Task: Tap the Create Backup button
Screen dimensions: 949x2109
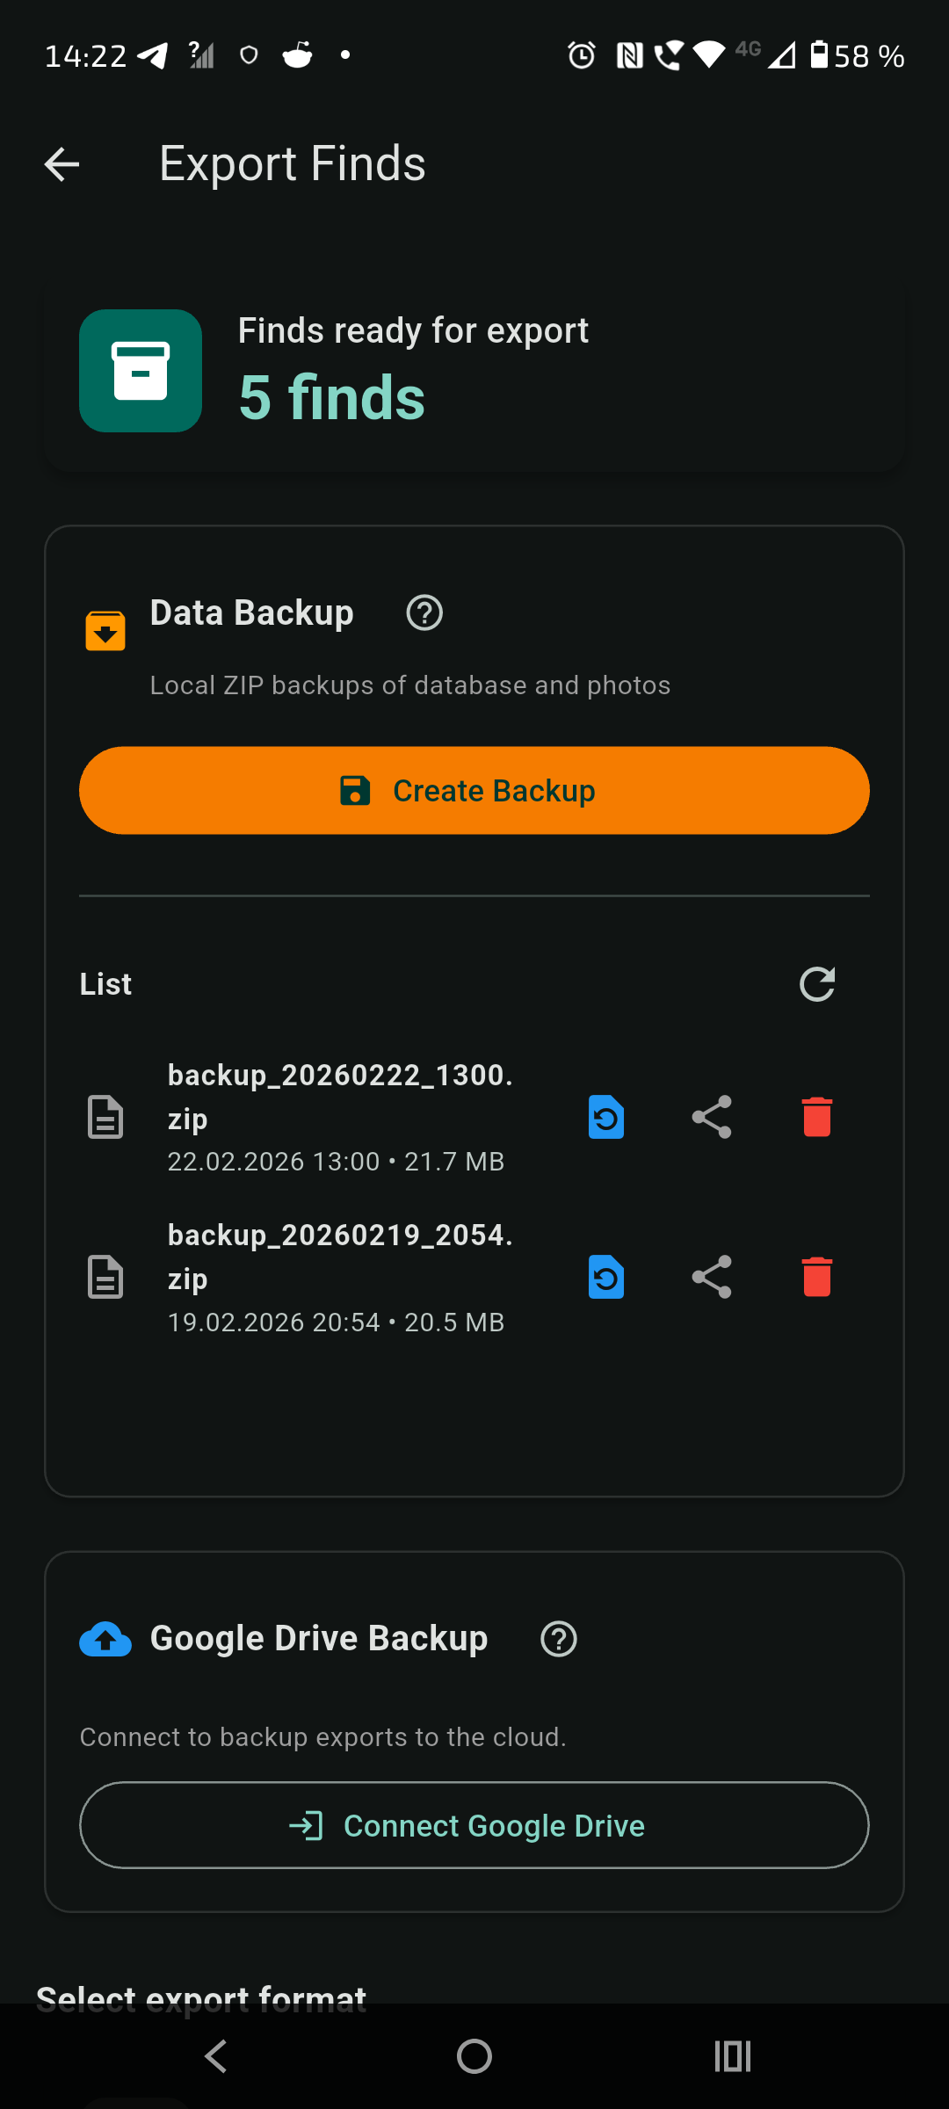Action: point(474,790)
